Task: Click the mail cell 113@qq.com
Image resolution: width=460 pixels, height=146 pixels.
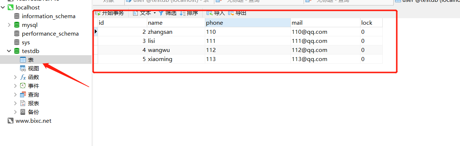Action: tap(325, 59)
